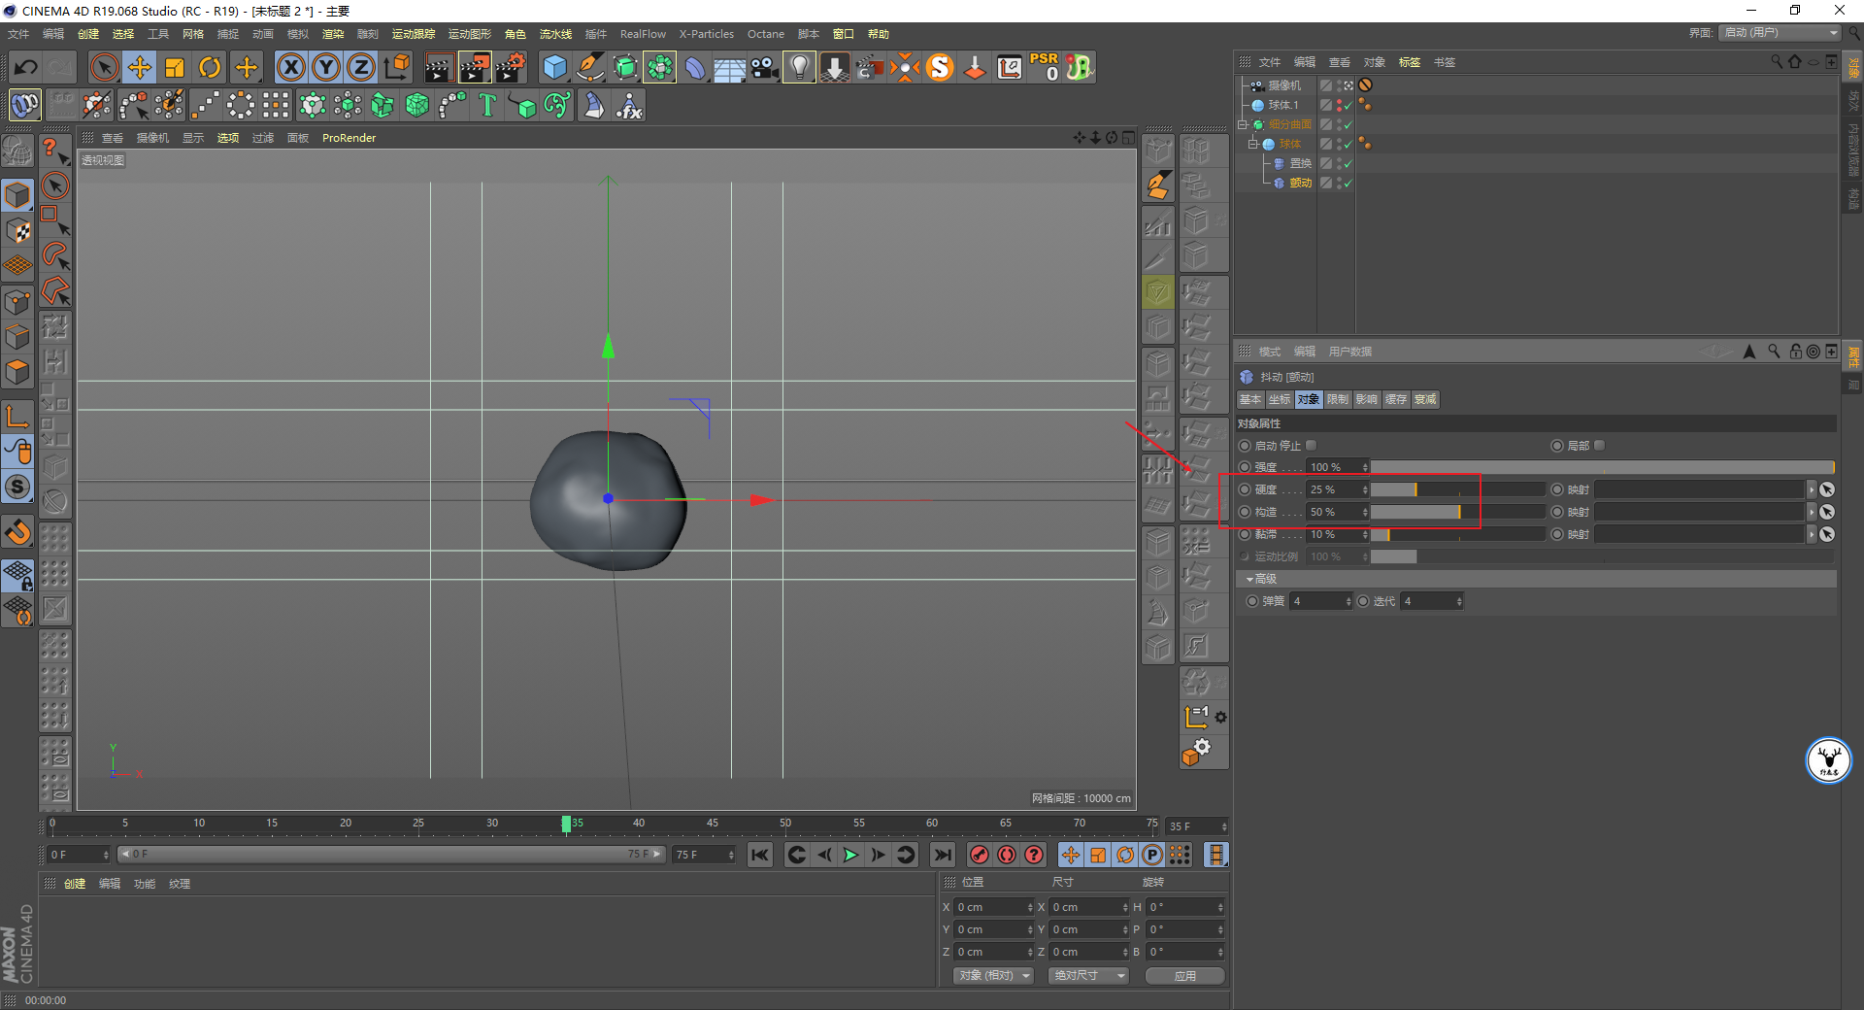Go to end of animation

pyautogui.click(x=942, y=855)
